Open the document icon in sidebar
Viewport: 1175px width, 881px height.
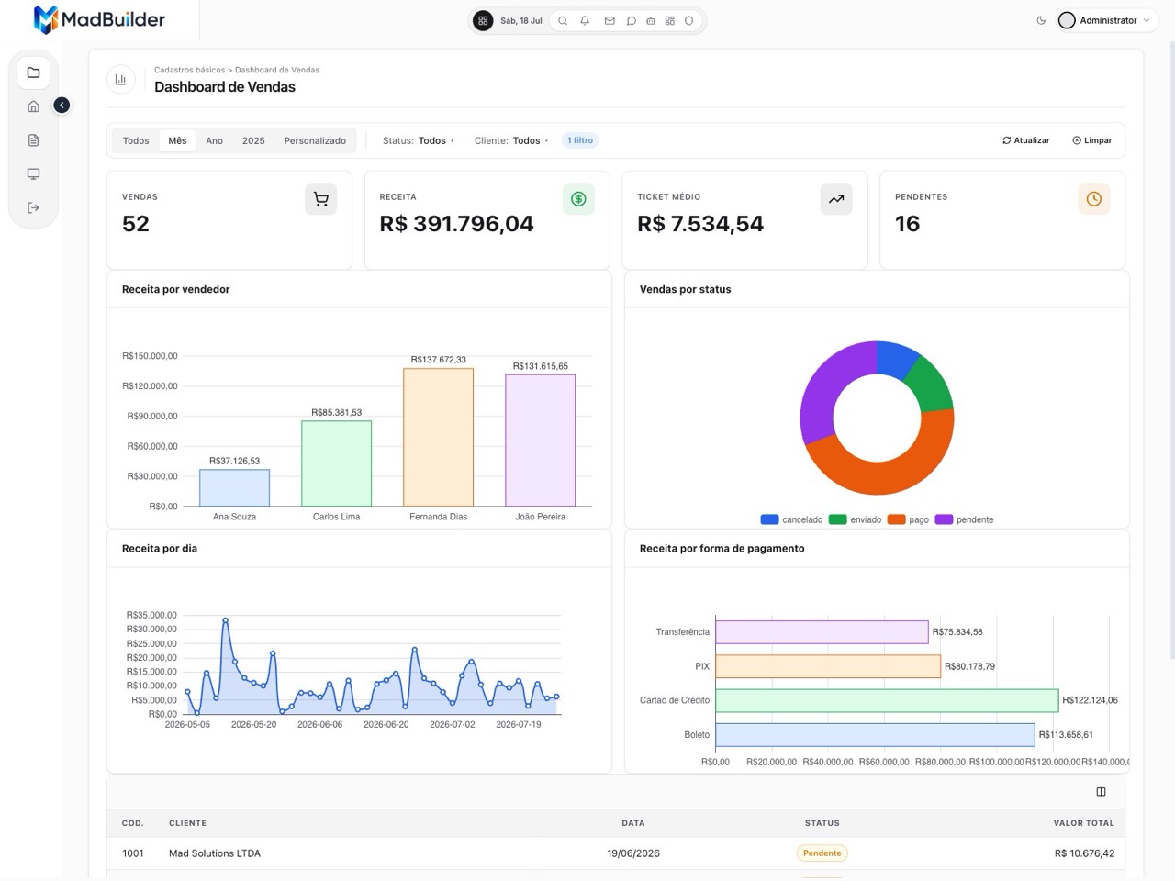pos(33,140)
